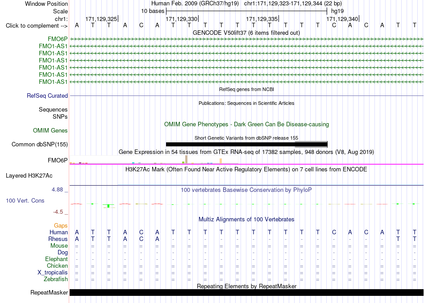
Task: Click the Multiz Alignments of 100 Vertebrates title
Action: 246,220
